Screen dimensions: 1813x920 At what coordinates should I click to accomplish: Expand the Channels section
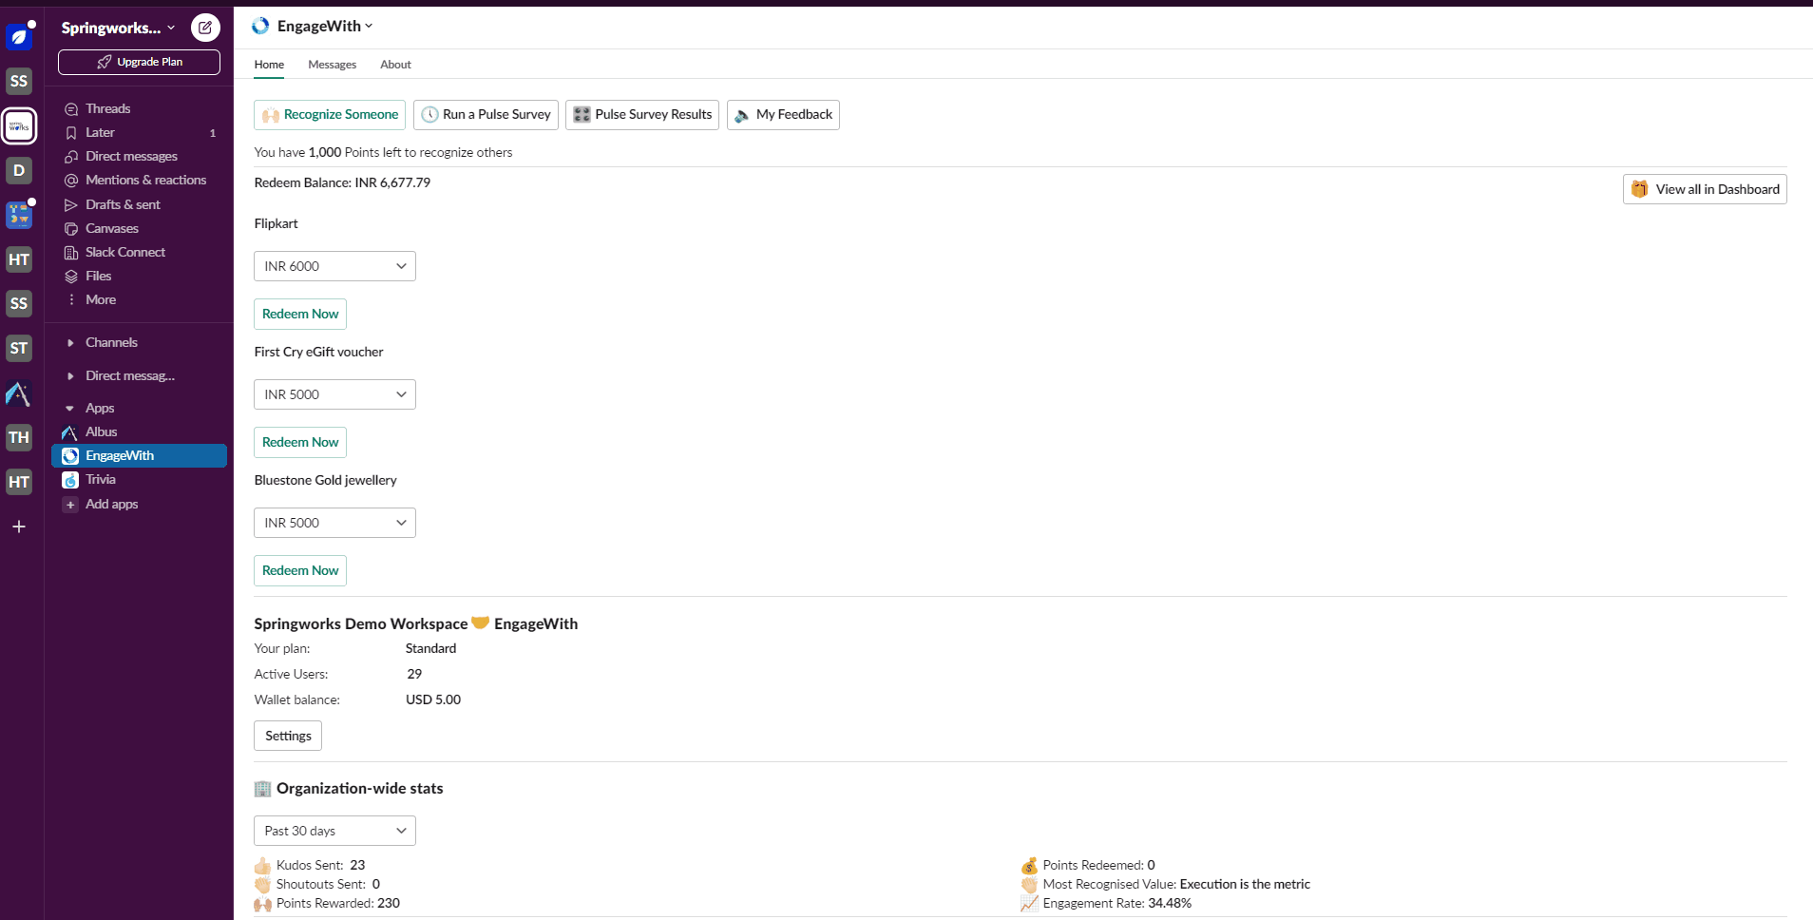tap(70, 342)
